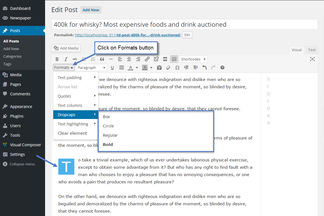Image resolution: width=324 pixels, height=216 pixels.
Task: Open Visual Composer menu
Action: click(23, 145)
